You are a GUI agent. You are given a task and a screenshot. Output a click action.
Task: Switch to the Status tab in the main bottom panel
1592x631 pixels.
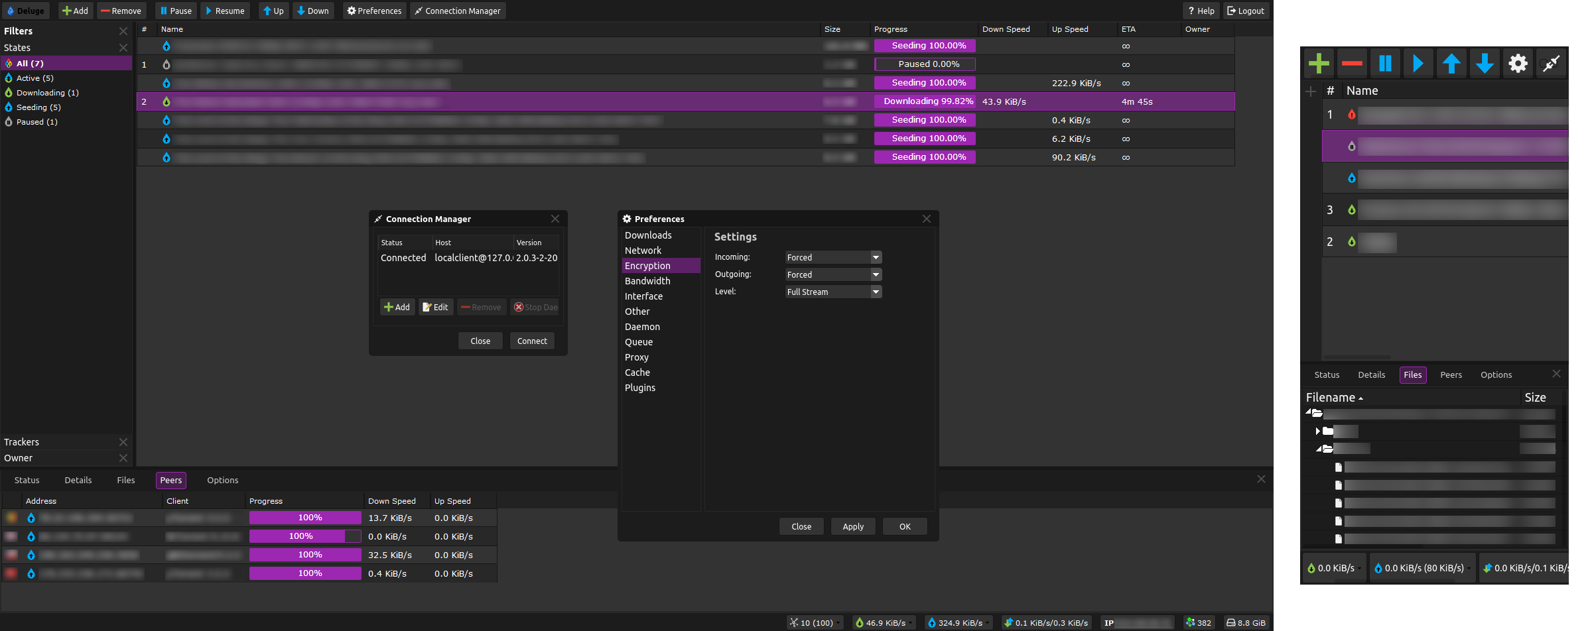click(x=27, y=481)
